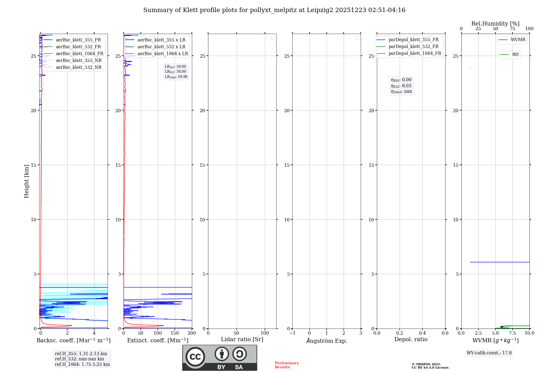Click the blue WVMR legend line marker
Image resolution: width=549 pixels, height=373 pixels.
click(x=503, y=40)
